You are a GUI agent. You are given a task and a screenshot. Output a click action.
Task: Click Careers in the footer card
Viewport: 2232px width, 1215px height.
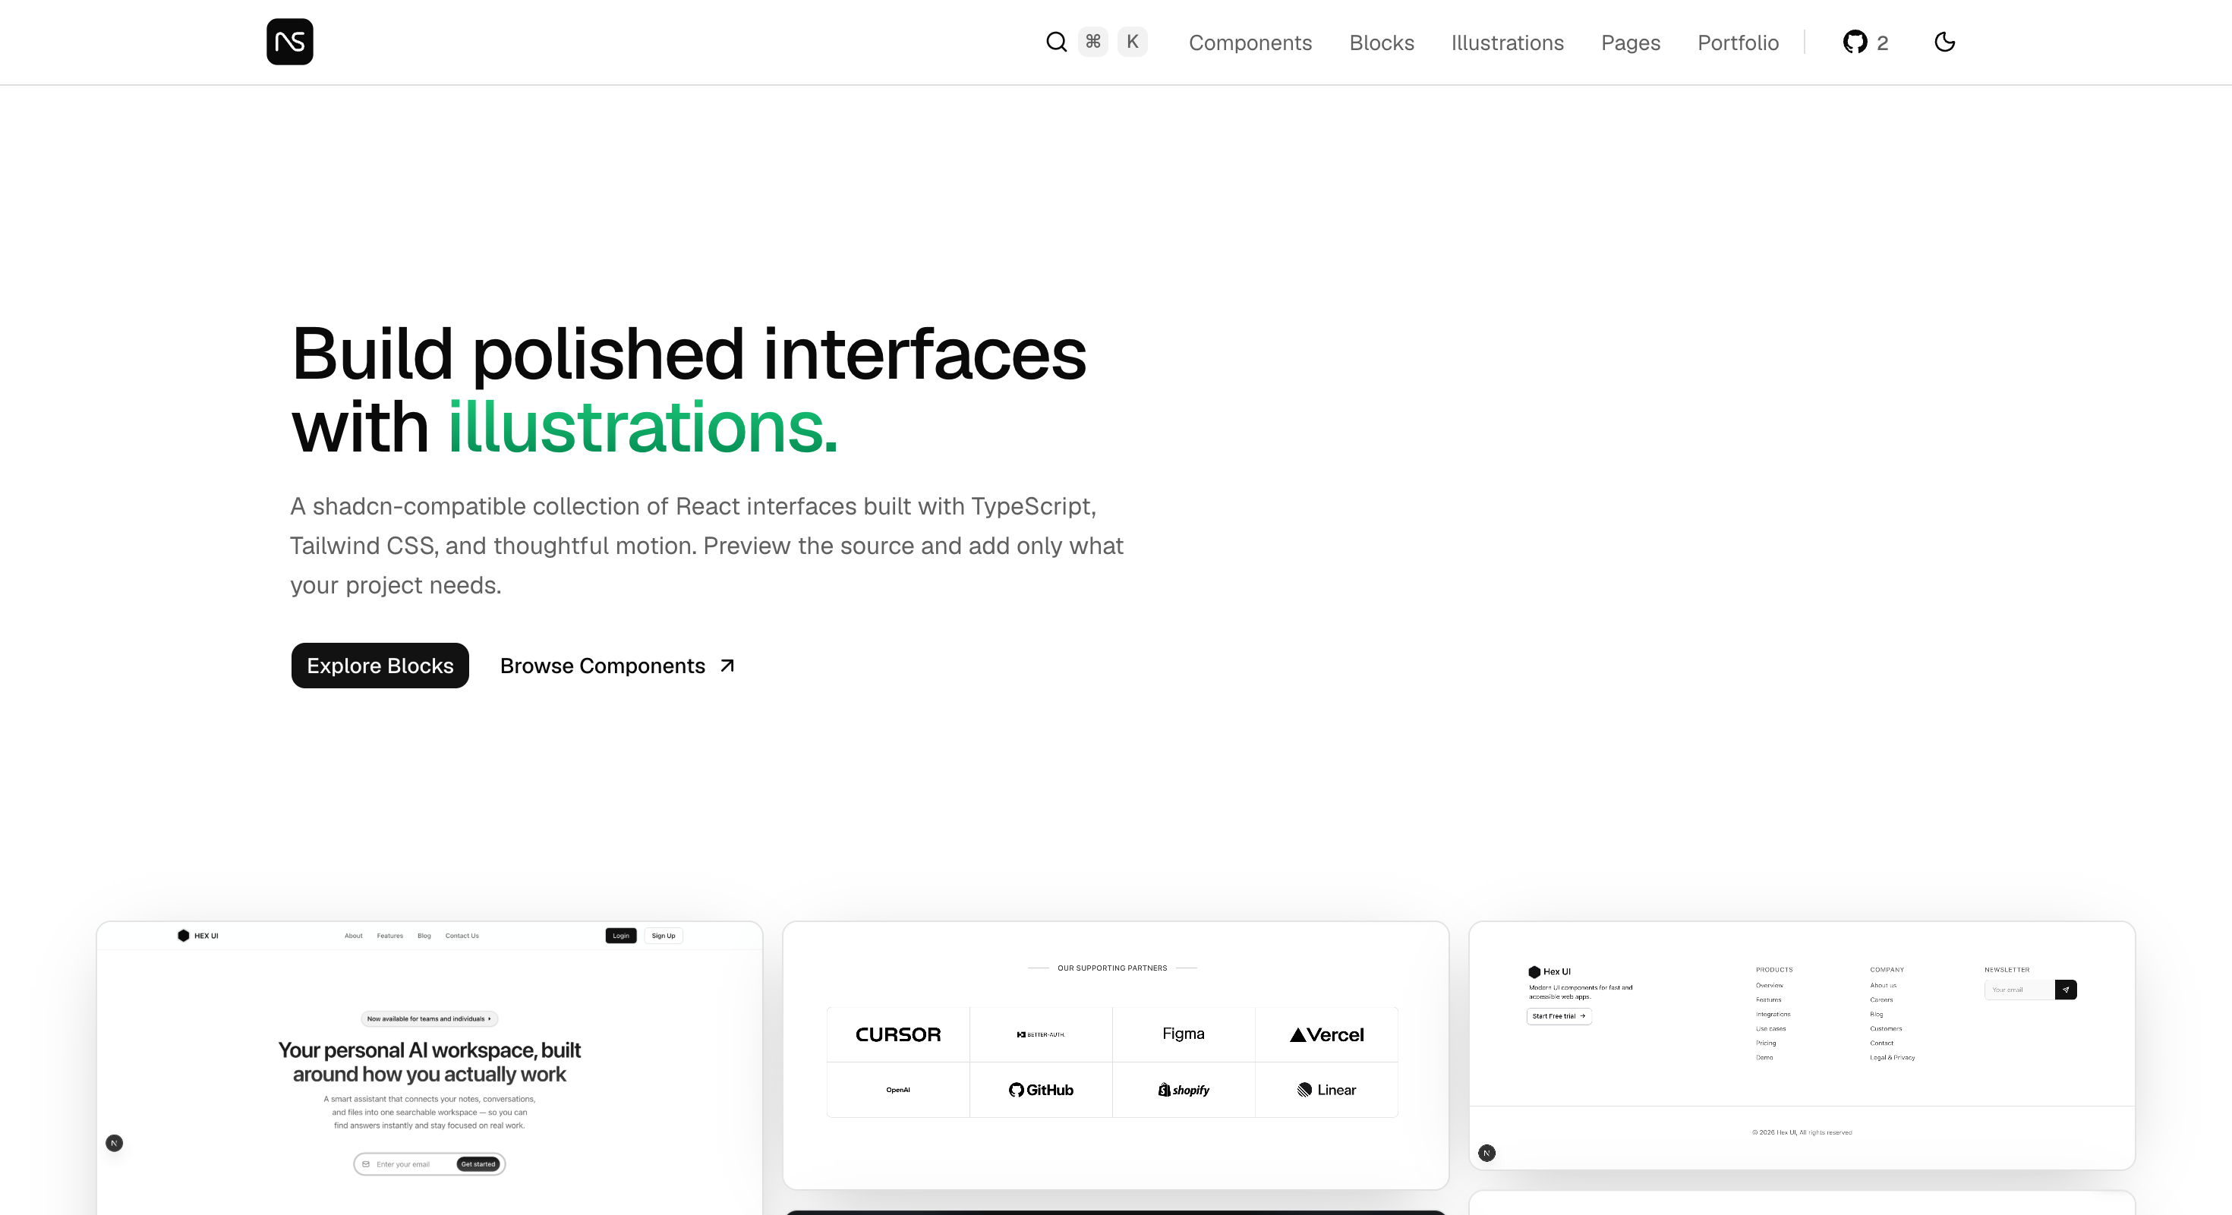[1881, 999]
